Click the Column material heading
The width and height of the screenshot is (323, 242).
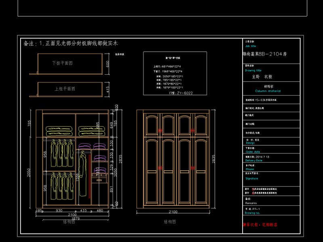268,91
